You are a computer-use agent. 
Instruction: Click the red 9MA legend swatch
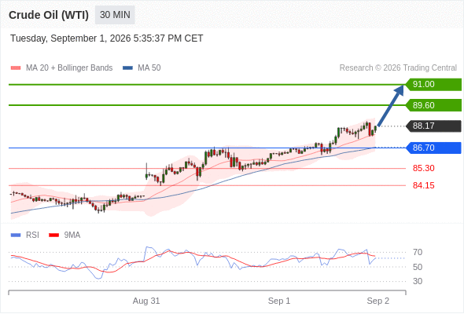[x=53, y=235]
